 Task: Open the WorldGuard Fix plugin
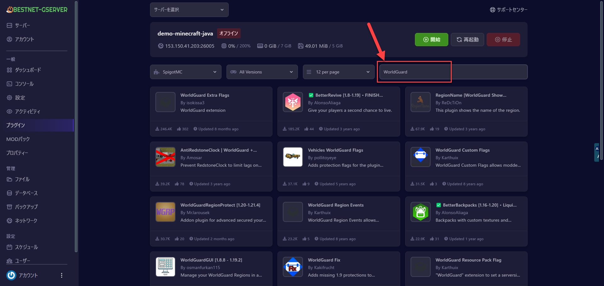324,260
